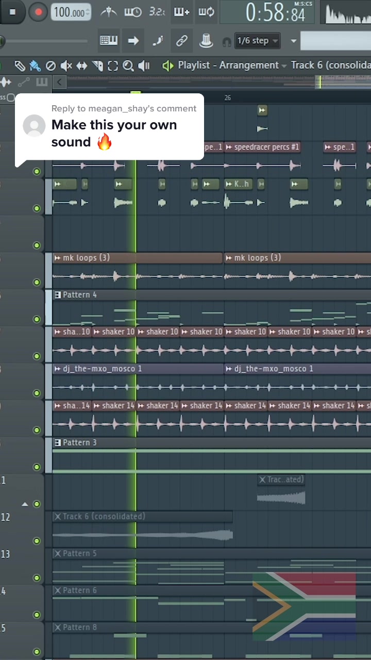Screen dimensions: 371x660
Task: Select the Zoom magnifier tool
Action: (x=128, y=65)
